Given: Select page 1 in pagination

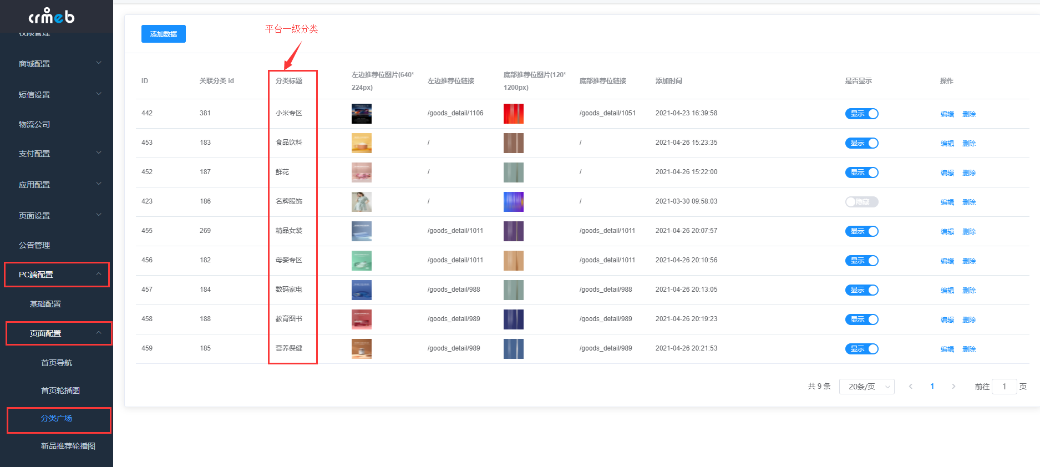Looking at the screenshot, I should click(x=932, y=387).
